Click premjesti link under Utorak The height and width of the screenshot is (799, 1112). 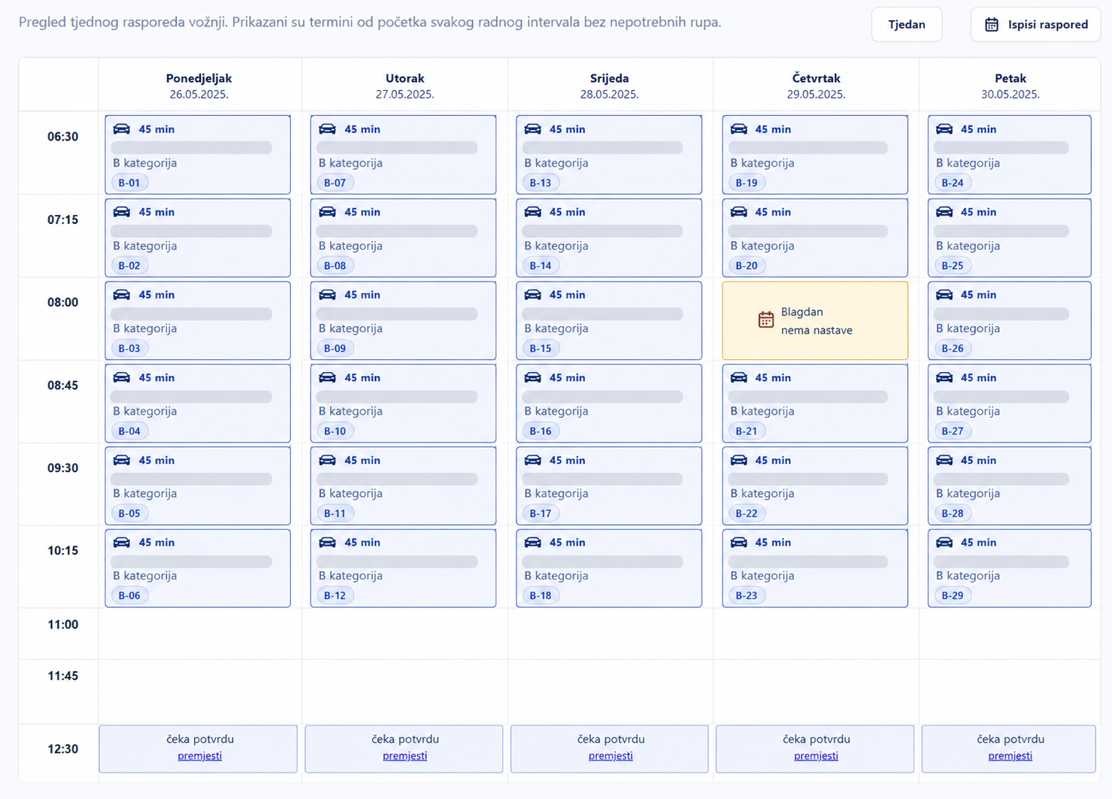(x=405, y=756)
